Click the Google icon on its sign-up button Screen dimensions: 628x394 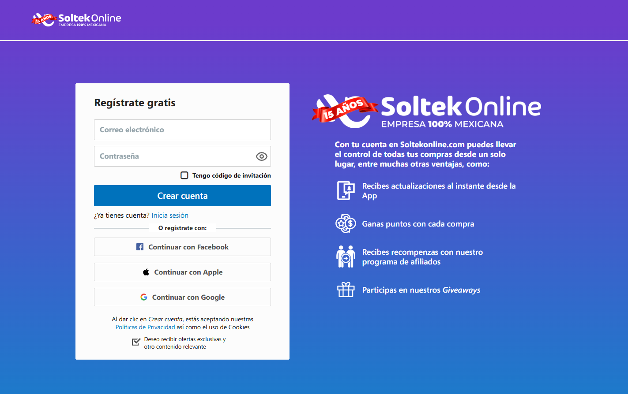point(144,297)
